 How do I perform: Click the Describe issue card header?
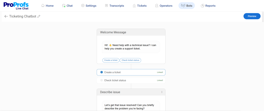click(131, 92)
